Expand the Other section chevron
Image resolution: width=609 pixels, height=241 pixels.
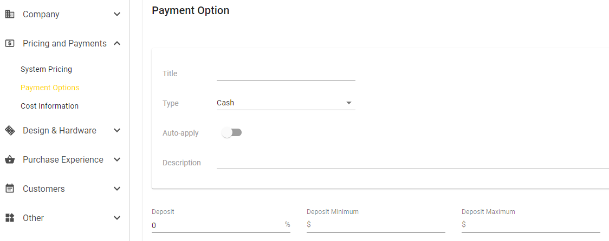[x=117, y=218]
